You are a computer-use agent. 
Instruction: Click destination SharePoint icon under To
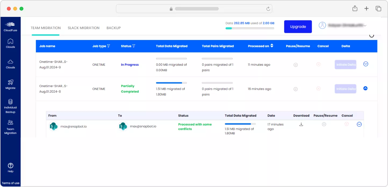tap(123, 126)
